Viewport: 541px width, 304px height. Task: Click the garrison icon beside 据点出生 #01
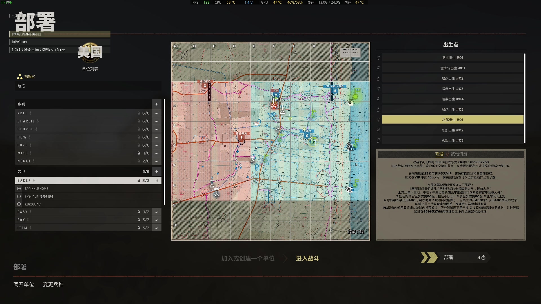378,58
